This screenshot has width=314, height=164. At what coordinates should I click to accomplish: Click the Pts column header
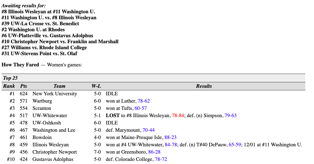(x=24, y=86)
